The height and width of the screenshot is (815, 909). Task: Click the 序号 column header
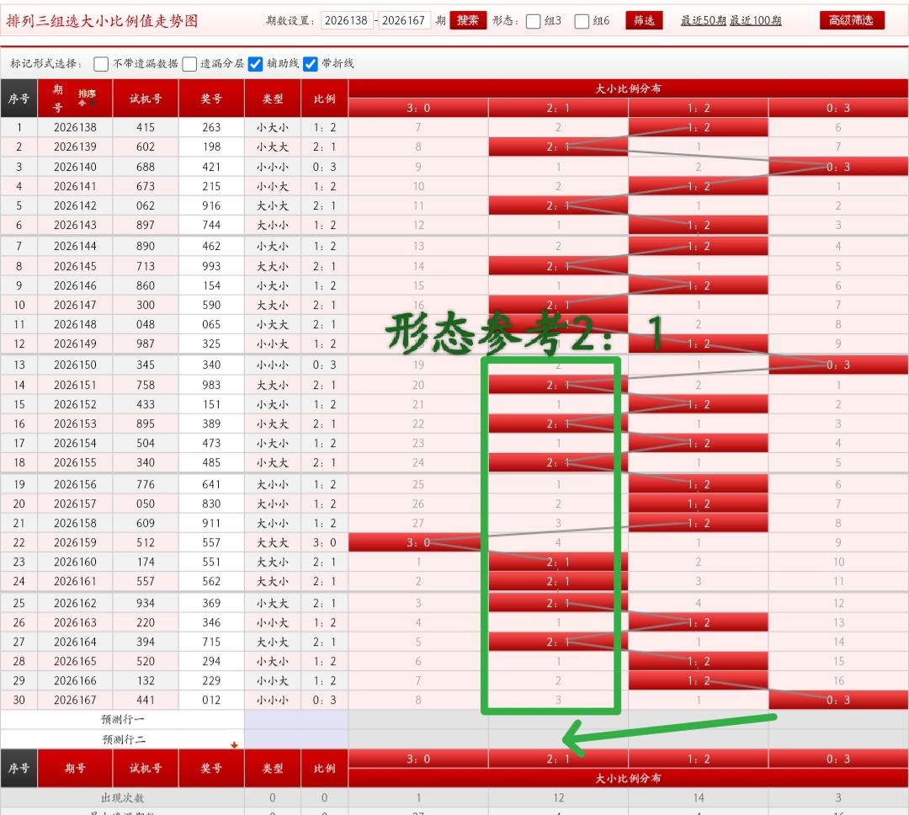[x=19, y=99]
